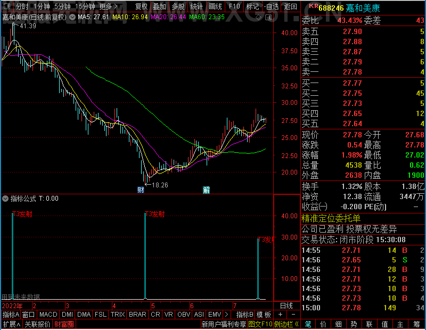Image resolution: width=426 pixels, height=330 pixels.
Task: Open the 笔 tick detail tab
Action: pos(308,324)
